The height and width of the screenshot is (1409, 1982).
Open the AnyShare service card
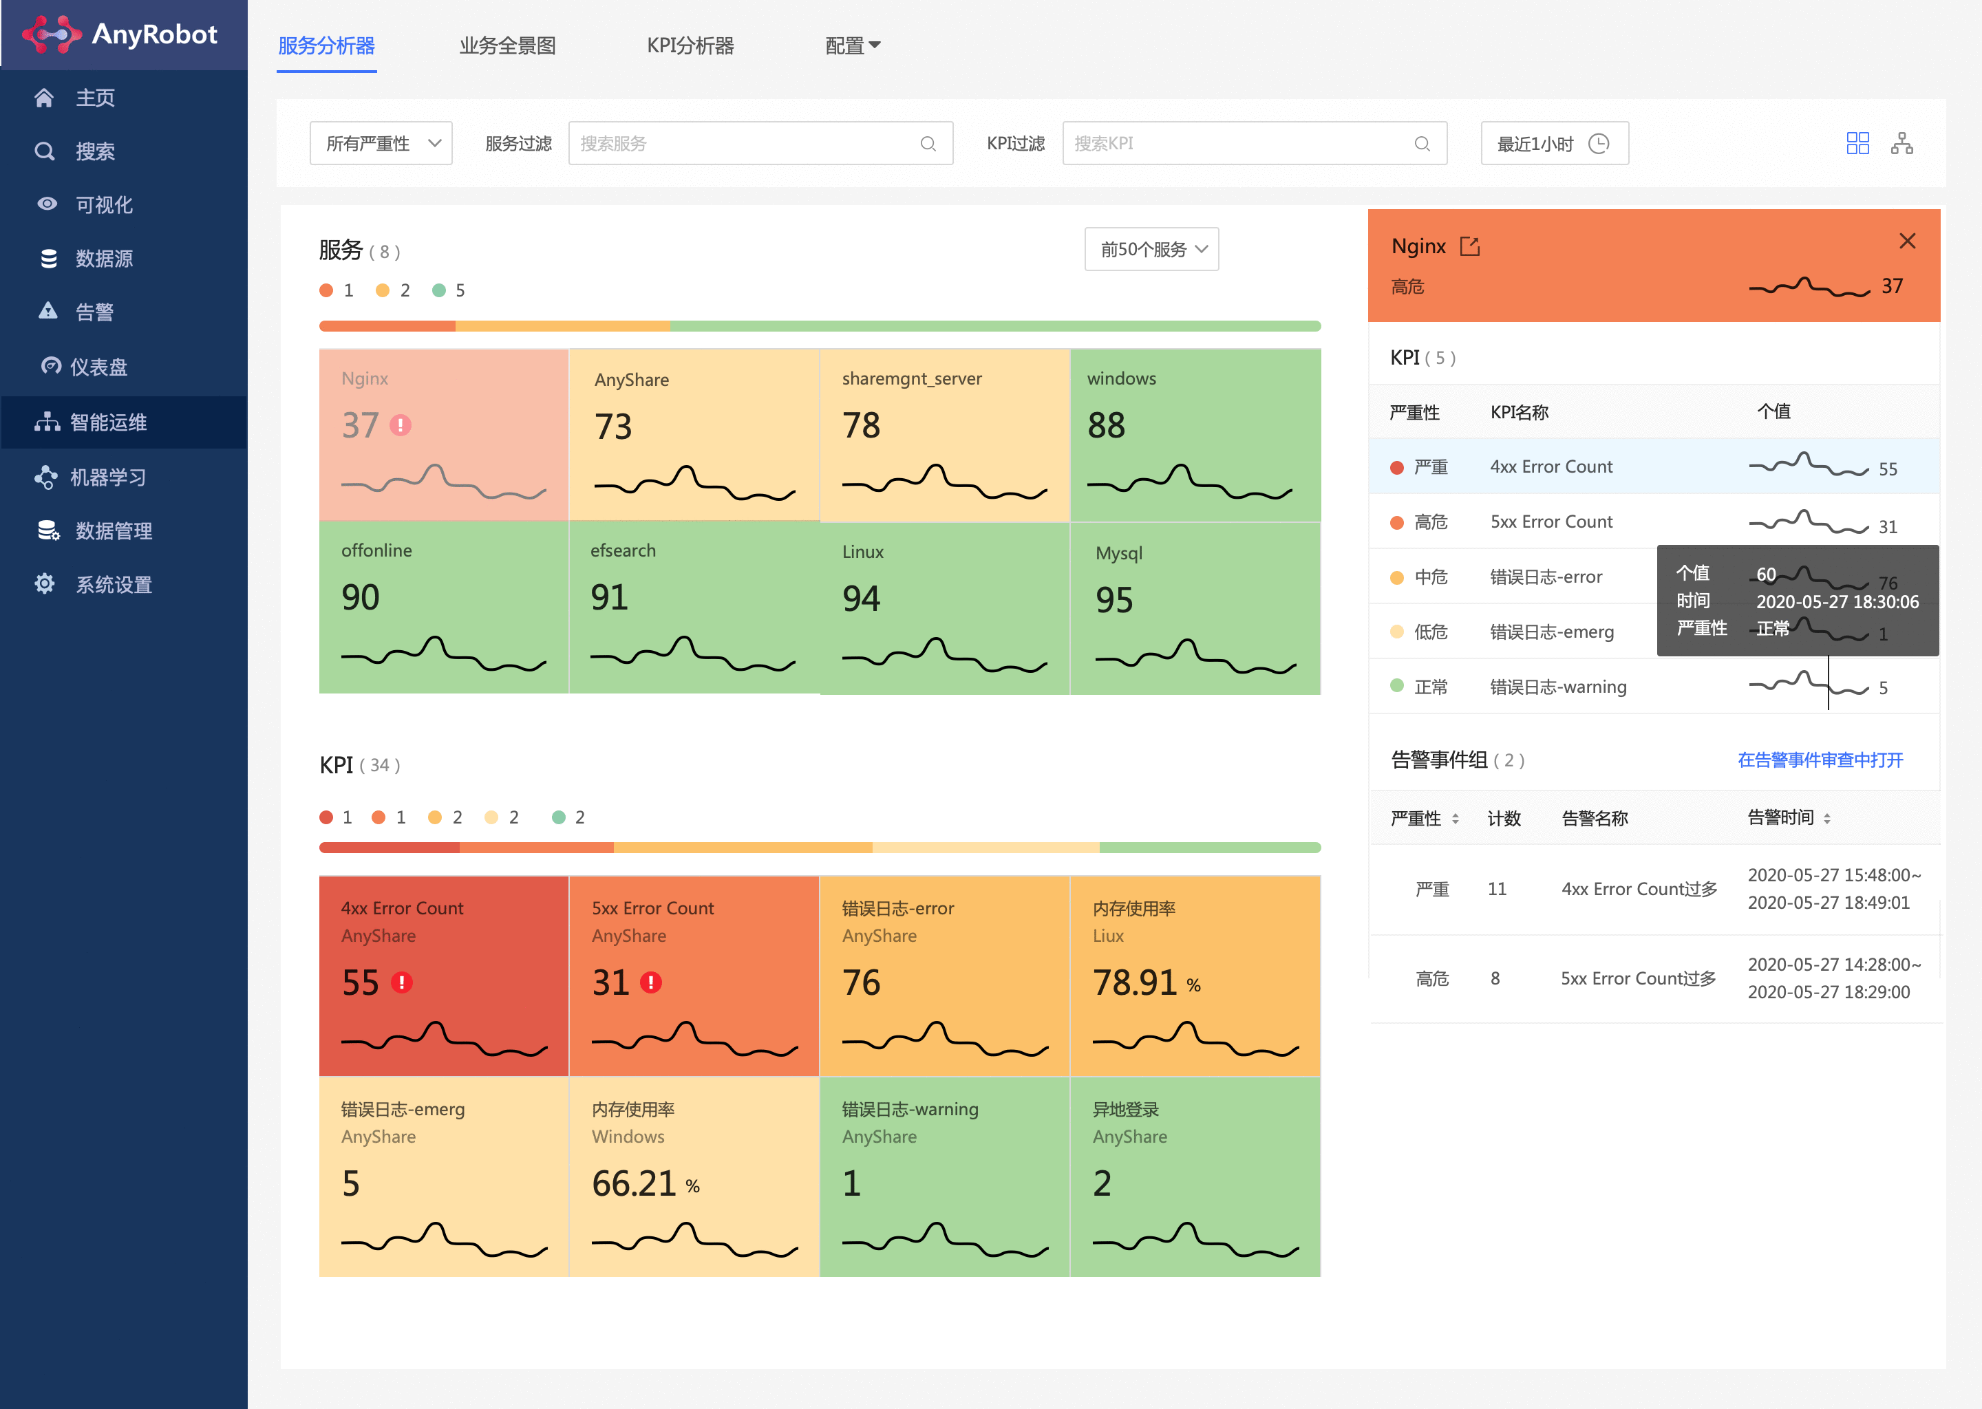694,435
